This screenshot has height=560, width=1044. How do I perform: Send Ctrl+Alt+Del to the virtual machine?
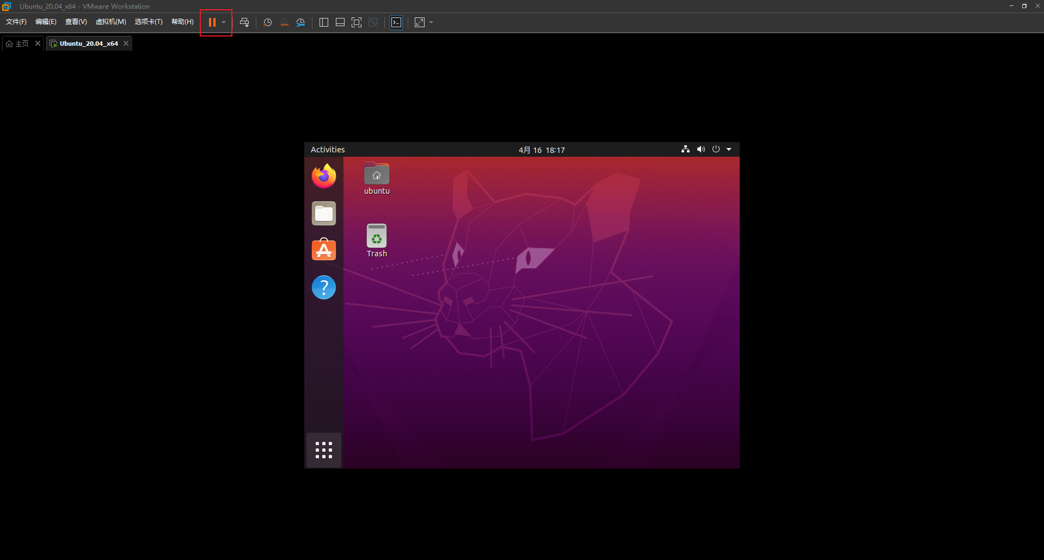244,22
